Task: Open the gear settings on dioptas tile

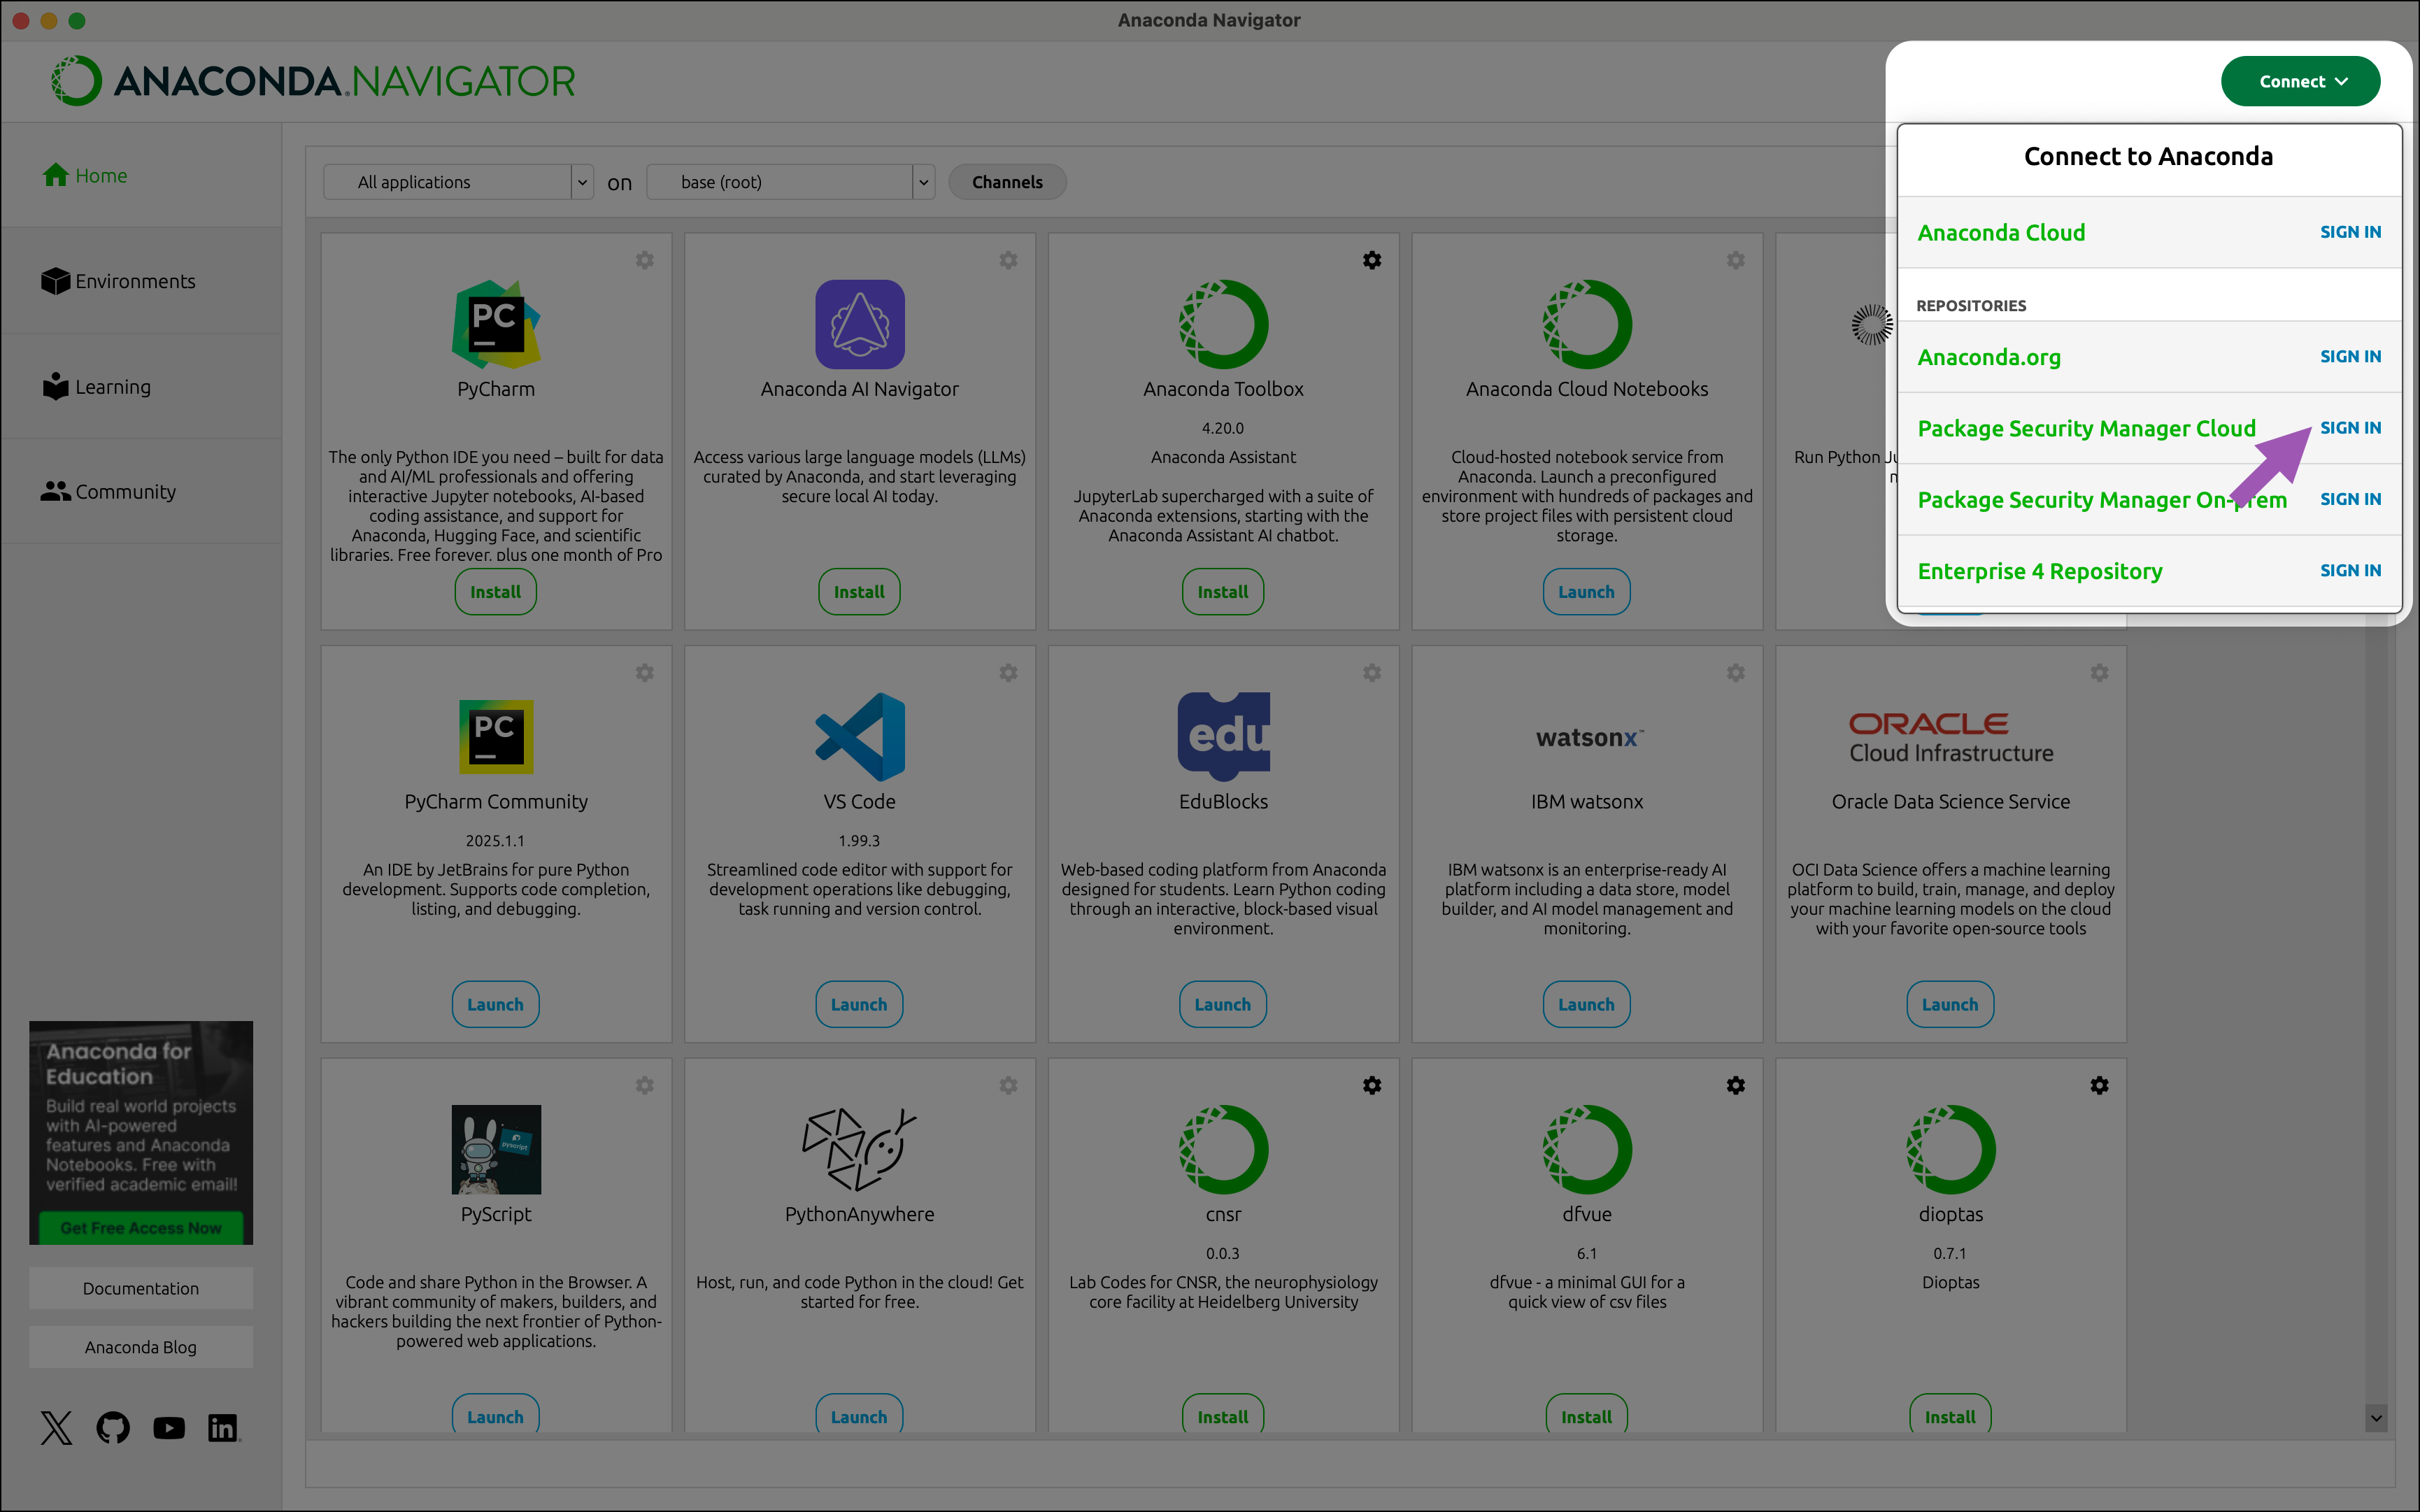Action: (x=2099, y=1085)
